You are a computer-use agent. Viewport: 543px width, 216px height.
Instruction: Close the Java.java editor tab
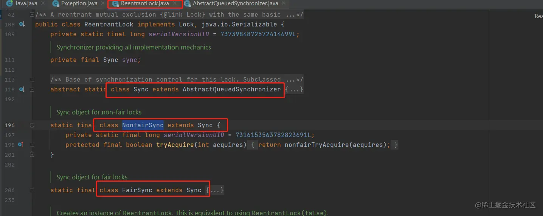(43, 3)
